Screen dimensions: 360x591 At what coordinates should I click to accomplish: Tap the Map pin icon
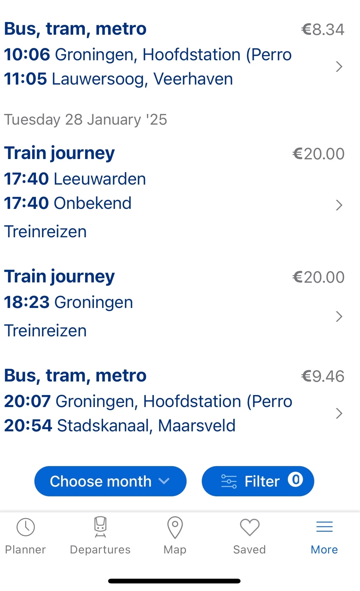(175, 527)
